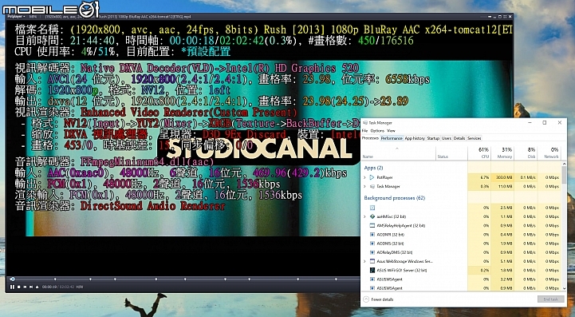This screenshot has width=575, height=317.
Task: Click the ASUS WiFi GO! Server icon
Action: (372, 271)
